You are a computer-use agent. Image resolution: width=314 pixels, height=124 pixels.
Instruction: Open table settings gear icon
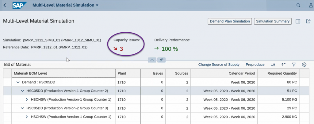coord(304,65)
